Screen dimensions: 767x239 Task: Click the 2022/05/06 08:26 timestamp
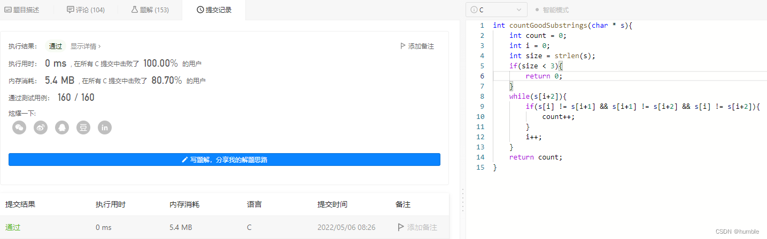point(346,227)
